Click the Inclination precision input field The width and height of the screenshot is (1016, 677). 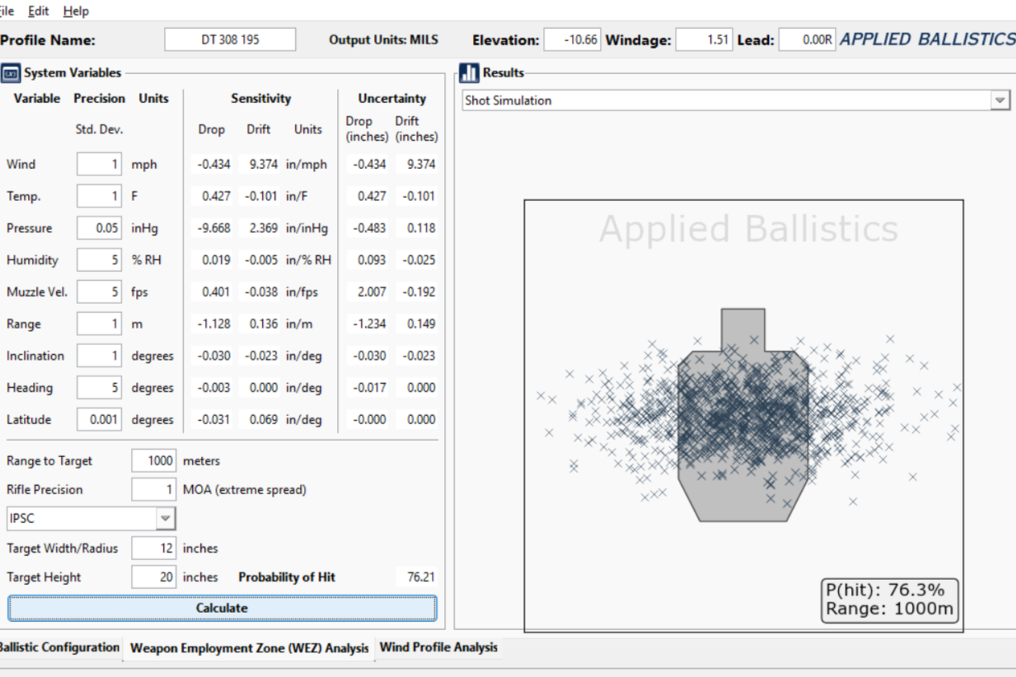click(x=100, y=356)
